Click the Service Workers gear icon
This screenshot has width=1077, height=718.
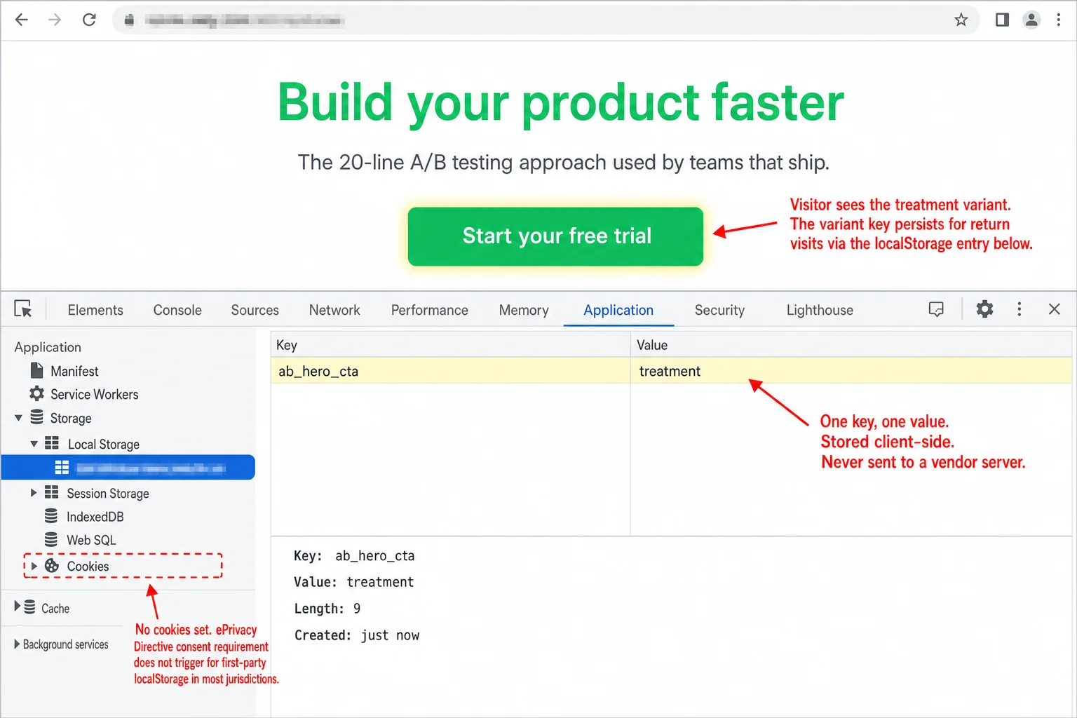[37, 393]
